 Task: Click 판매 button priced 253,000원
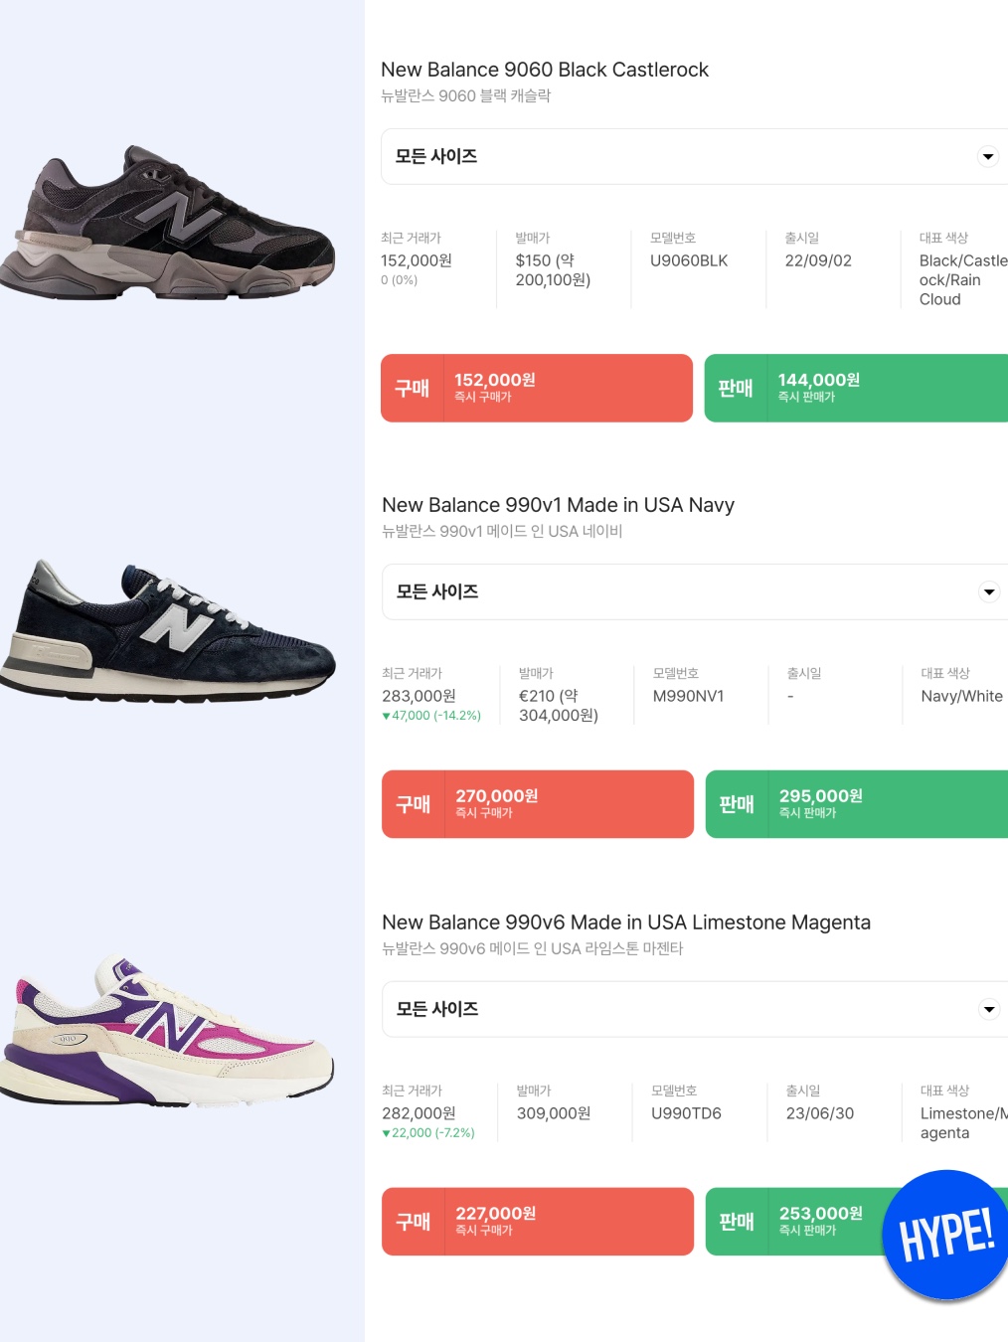[795, 1222]
